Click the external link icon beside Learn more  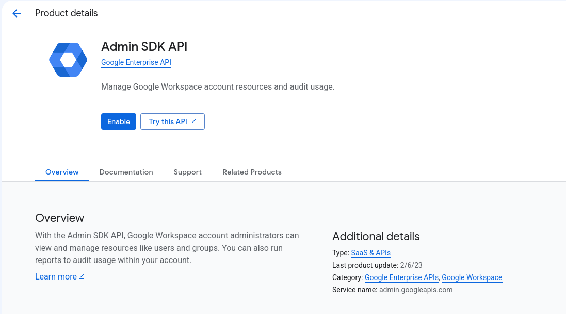pyautogui.click(x=82, y=276)
